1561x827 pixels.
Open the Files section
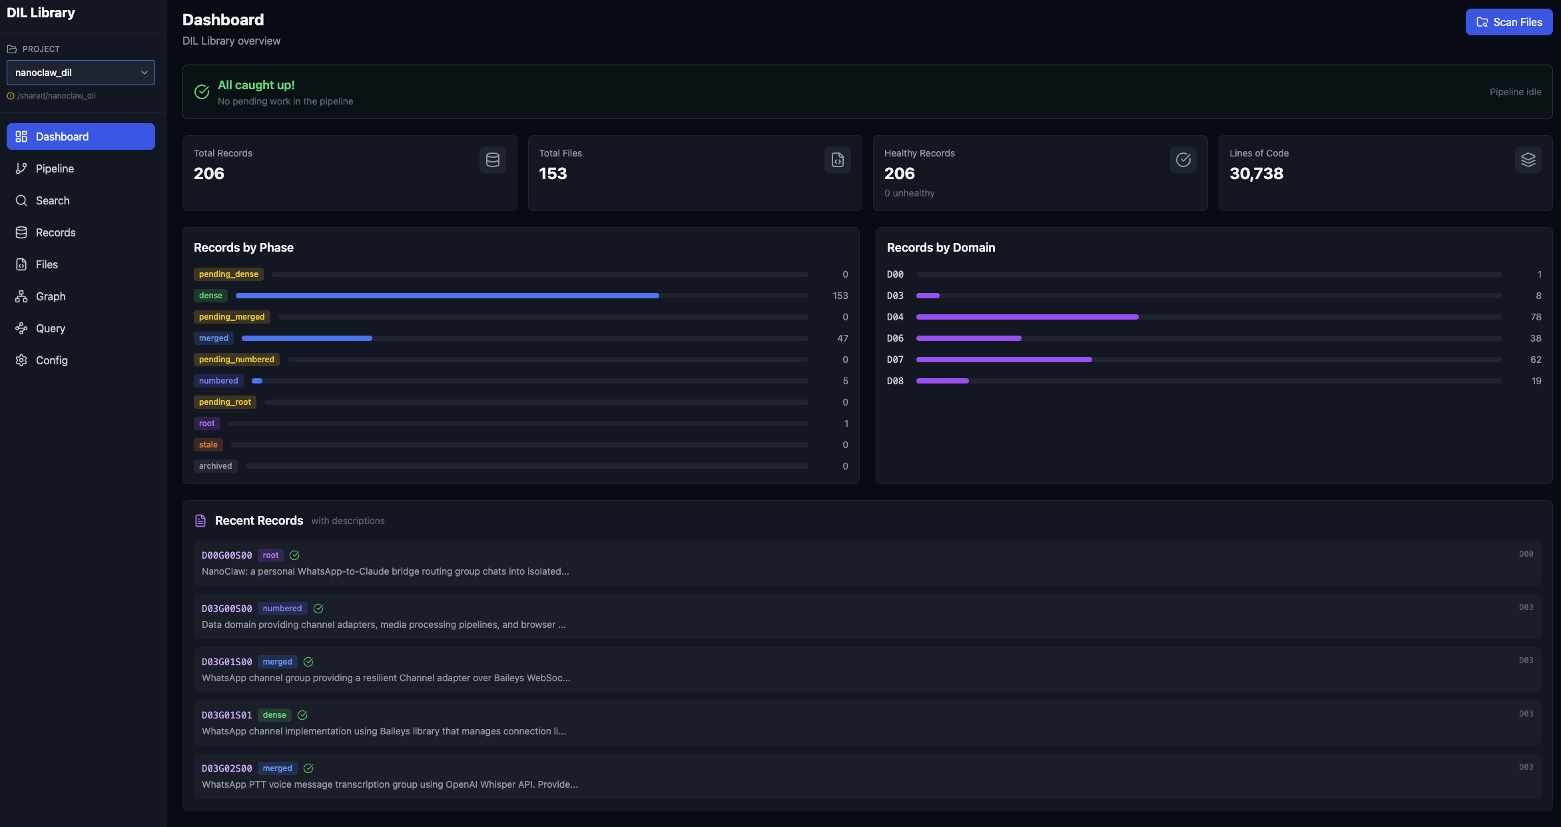pos(47,264)
